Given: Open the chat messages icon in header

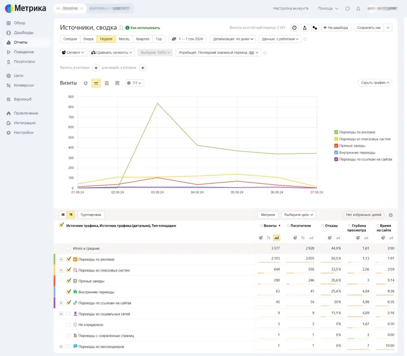Looking at the screenshot, I should (347, 9).
